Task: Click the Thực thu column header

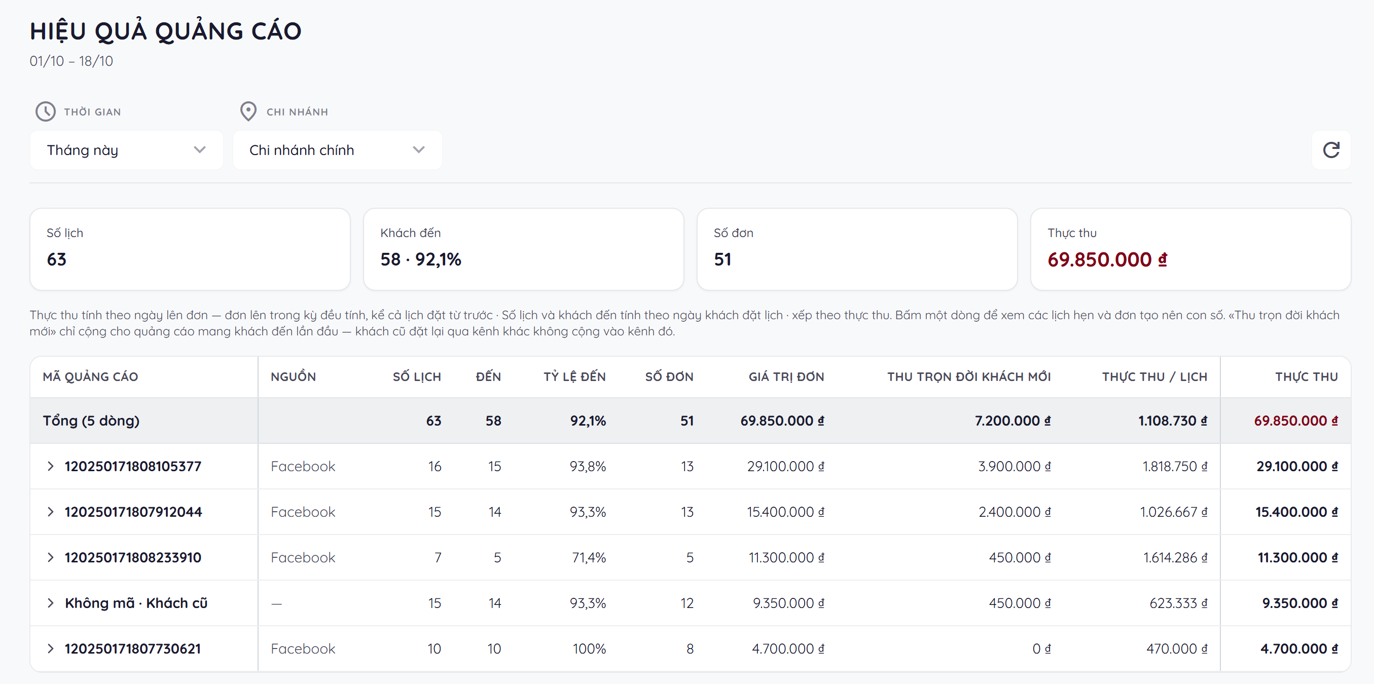Action: tap(1306, 376)
